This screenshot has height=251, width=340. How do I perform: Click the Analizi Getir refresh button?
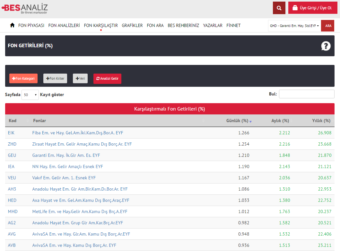107,78
